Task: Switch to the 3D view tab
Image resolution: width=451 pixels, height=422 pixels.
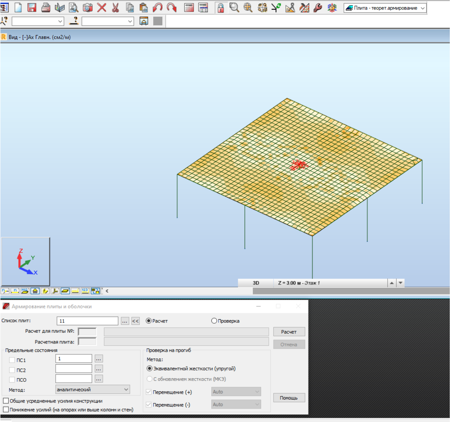Action: click(256, 283)
